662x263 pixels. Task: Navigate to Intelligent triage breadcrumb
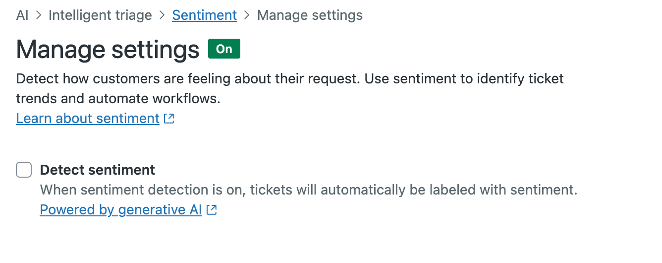tap(100, 15)
